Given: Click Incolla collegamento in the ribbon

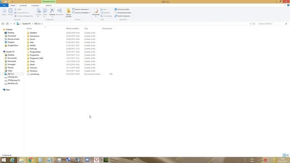Looking at the screenshot, I should click(x=24, y=16).
